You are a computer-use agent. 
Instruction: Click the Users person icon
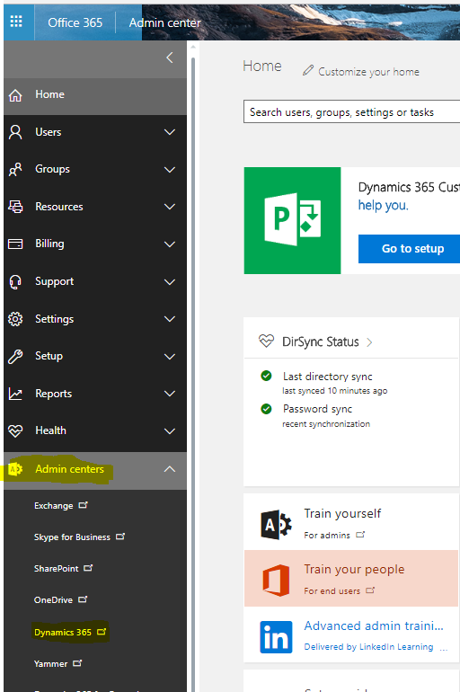[x=15, y=132]
